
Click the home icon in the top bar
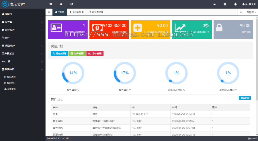(61, 4)
